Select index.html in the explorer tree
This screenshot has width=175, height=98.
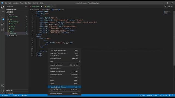(13, 33)
